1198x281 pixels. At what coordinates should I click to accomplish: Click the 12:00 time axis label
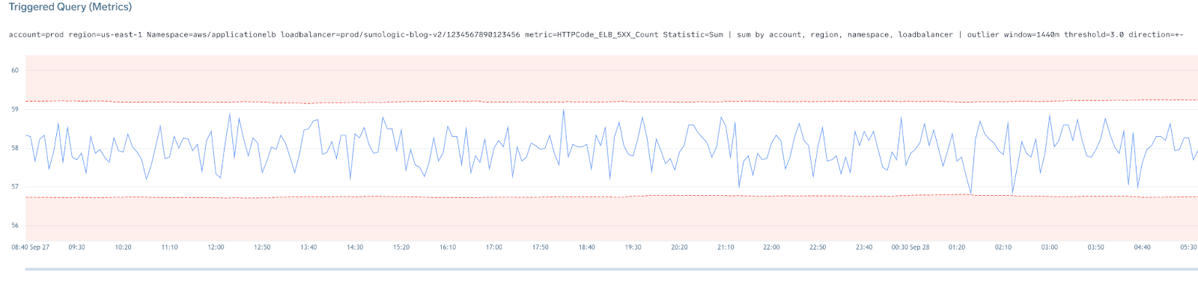(x=216, y=247)
